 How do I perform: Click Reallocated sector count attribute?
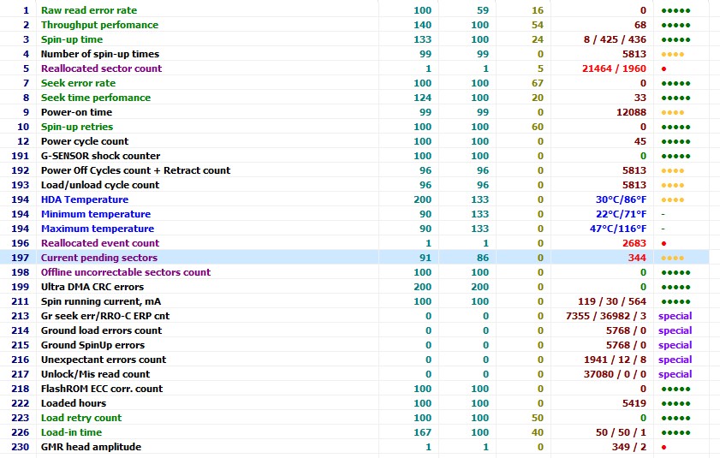(102, 68)
